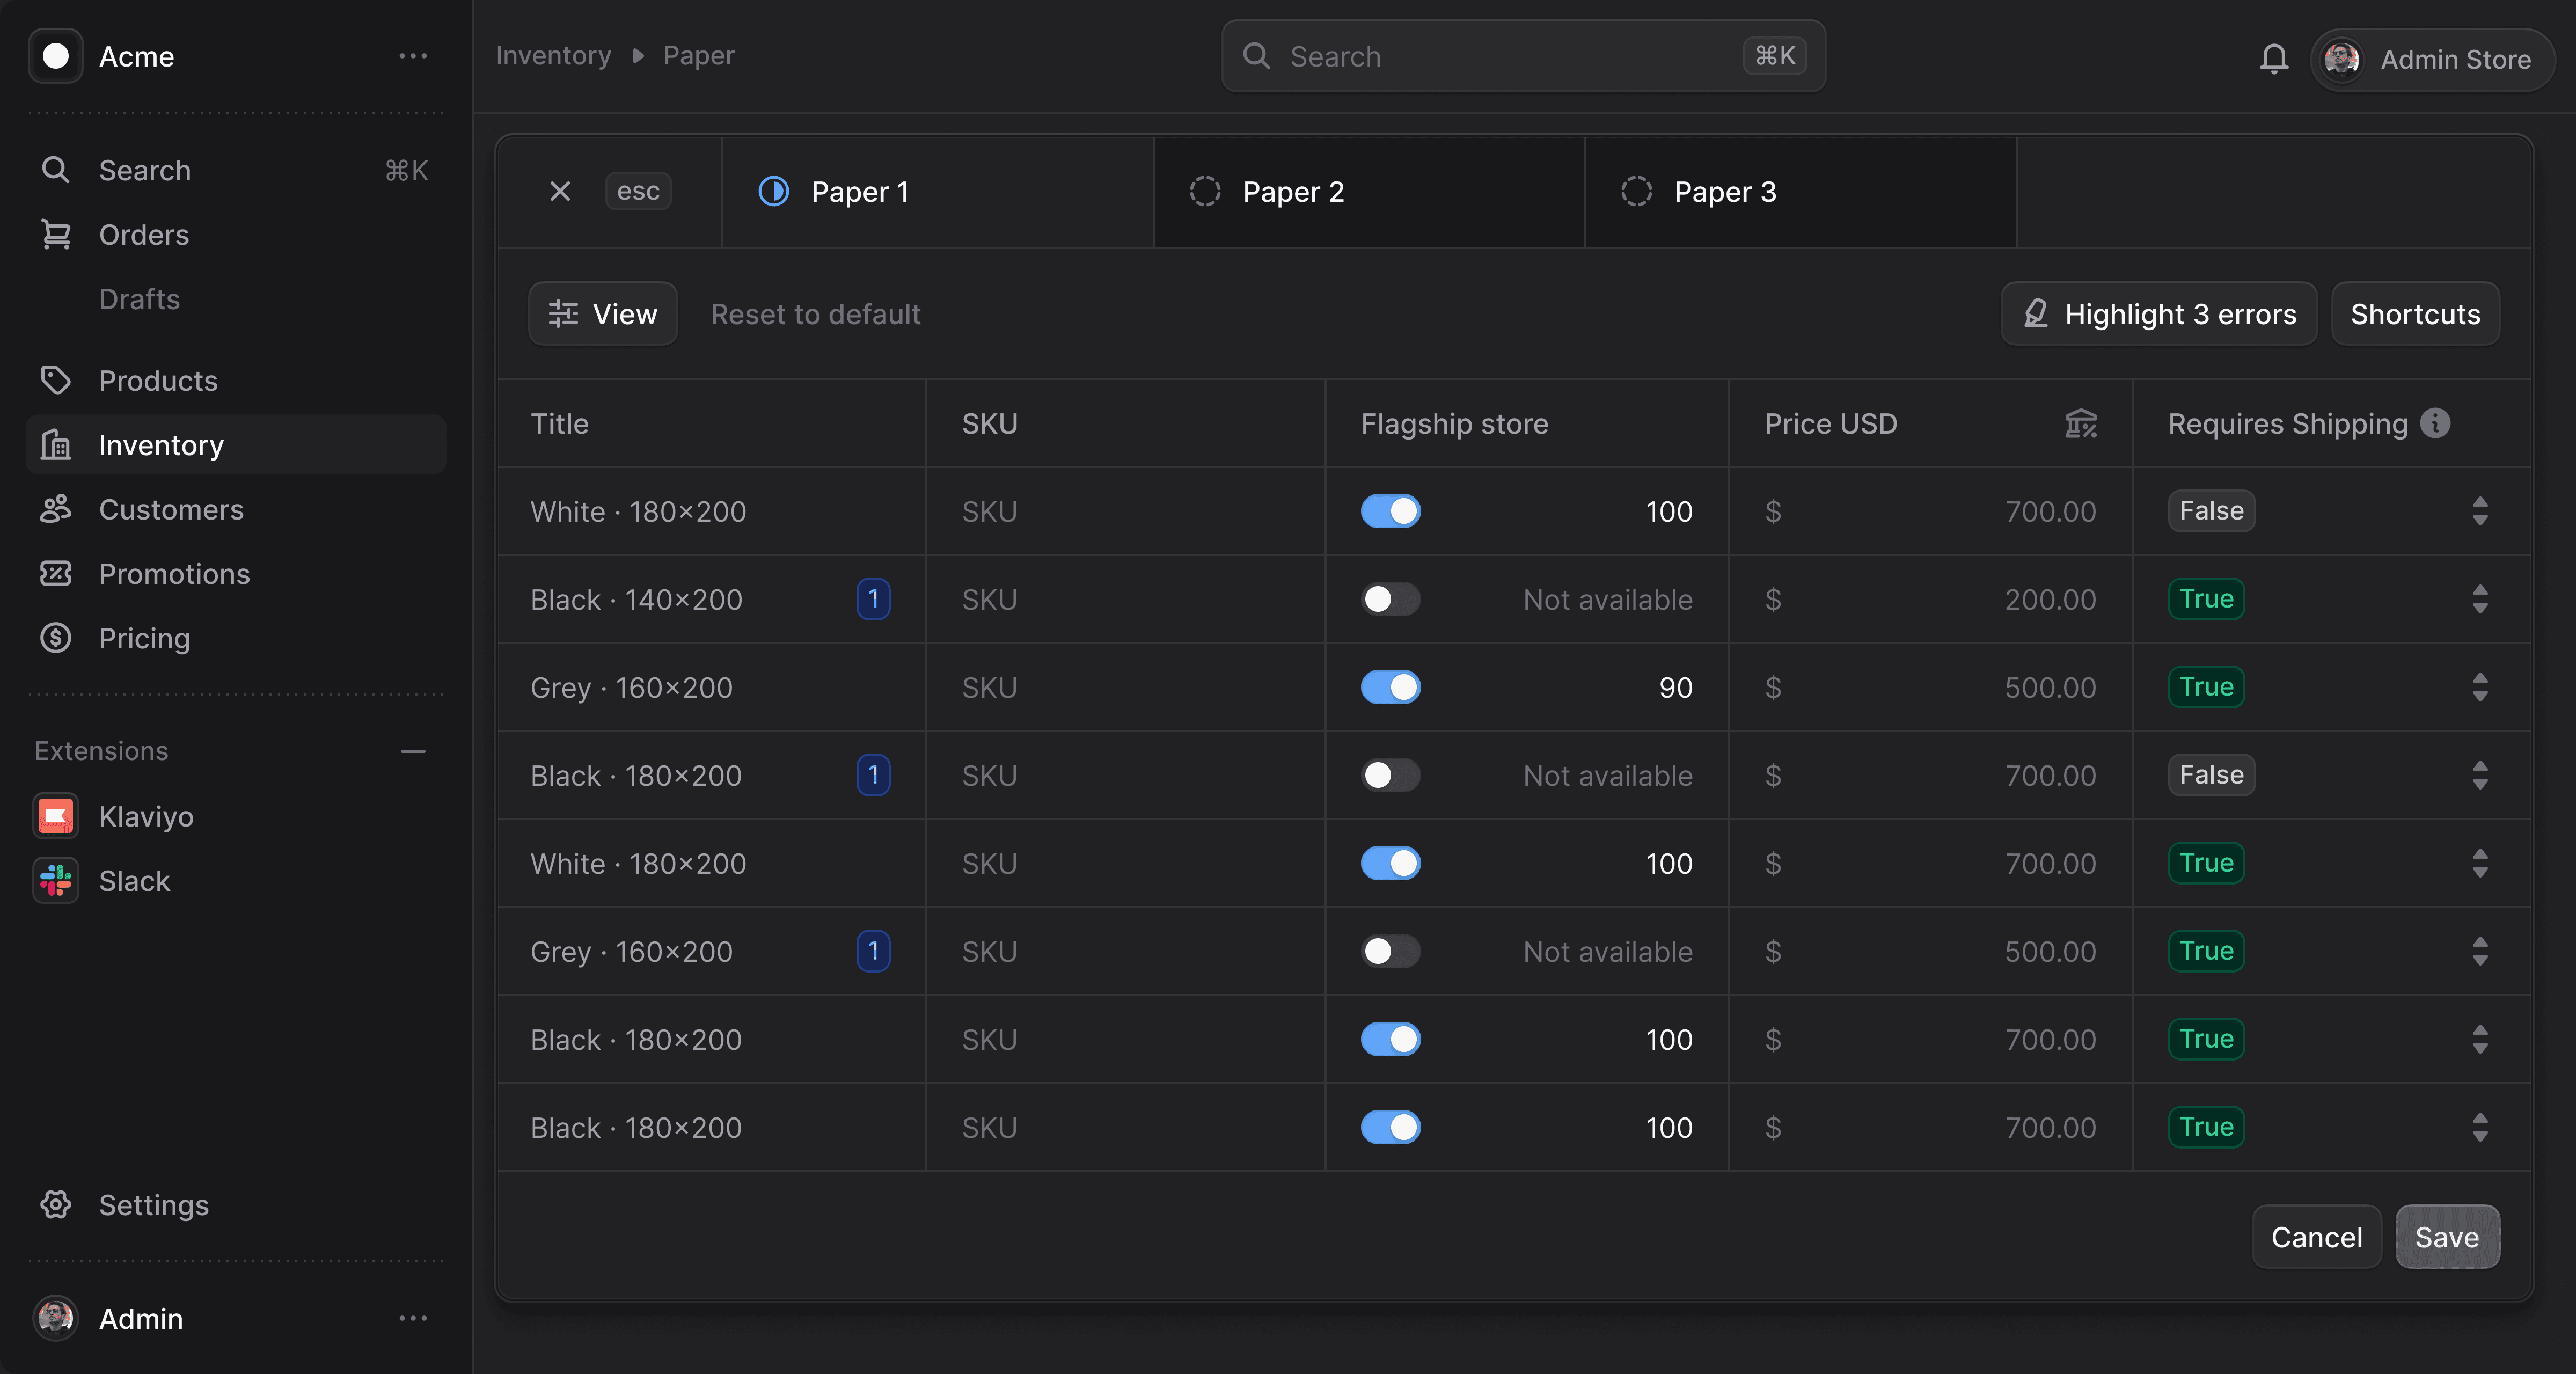2576x1374 pixels.
Task: Open Requires Shipping selector for Black 140x200
Action: (x=2481, y=599)
